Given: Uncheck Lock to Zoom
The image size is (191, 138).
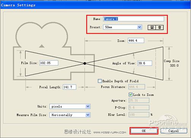Looking at the screenshot, I should tap(131, 94).
